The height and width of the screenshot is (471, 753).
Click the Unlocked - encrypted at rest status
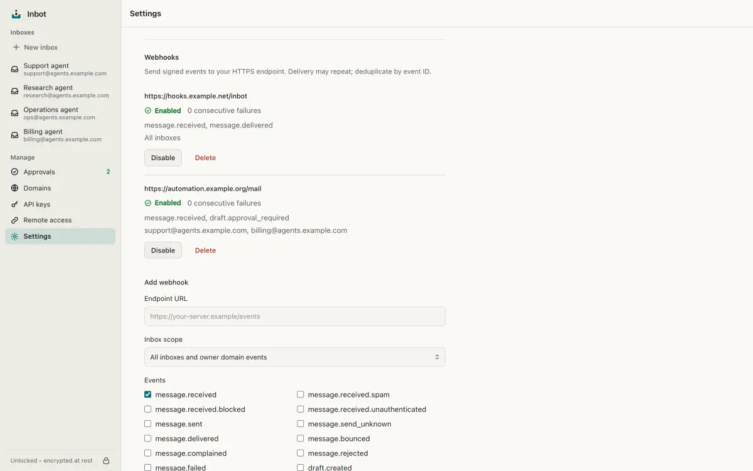point(51,460)
